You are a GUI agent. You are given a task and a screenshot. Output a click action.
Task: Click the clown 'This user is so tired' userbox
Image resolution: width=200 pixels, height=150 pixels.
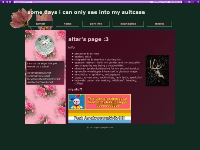tap(100, 102)
